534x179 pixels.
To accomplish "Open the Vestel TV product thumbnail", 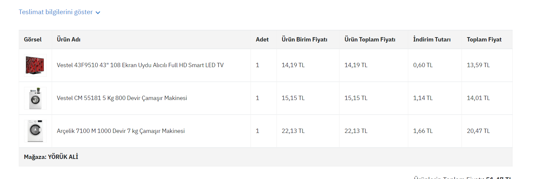I will [x=35, y=65].
